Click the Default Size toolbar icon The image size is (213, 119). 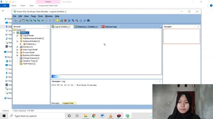(x=85, y=20)
